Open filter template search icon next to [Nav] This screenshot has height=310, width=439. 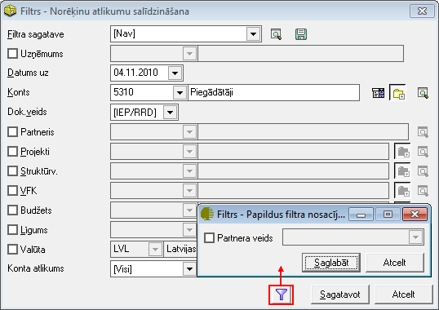tap(276, 34)
